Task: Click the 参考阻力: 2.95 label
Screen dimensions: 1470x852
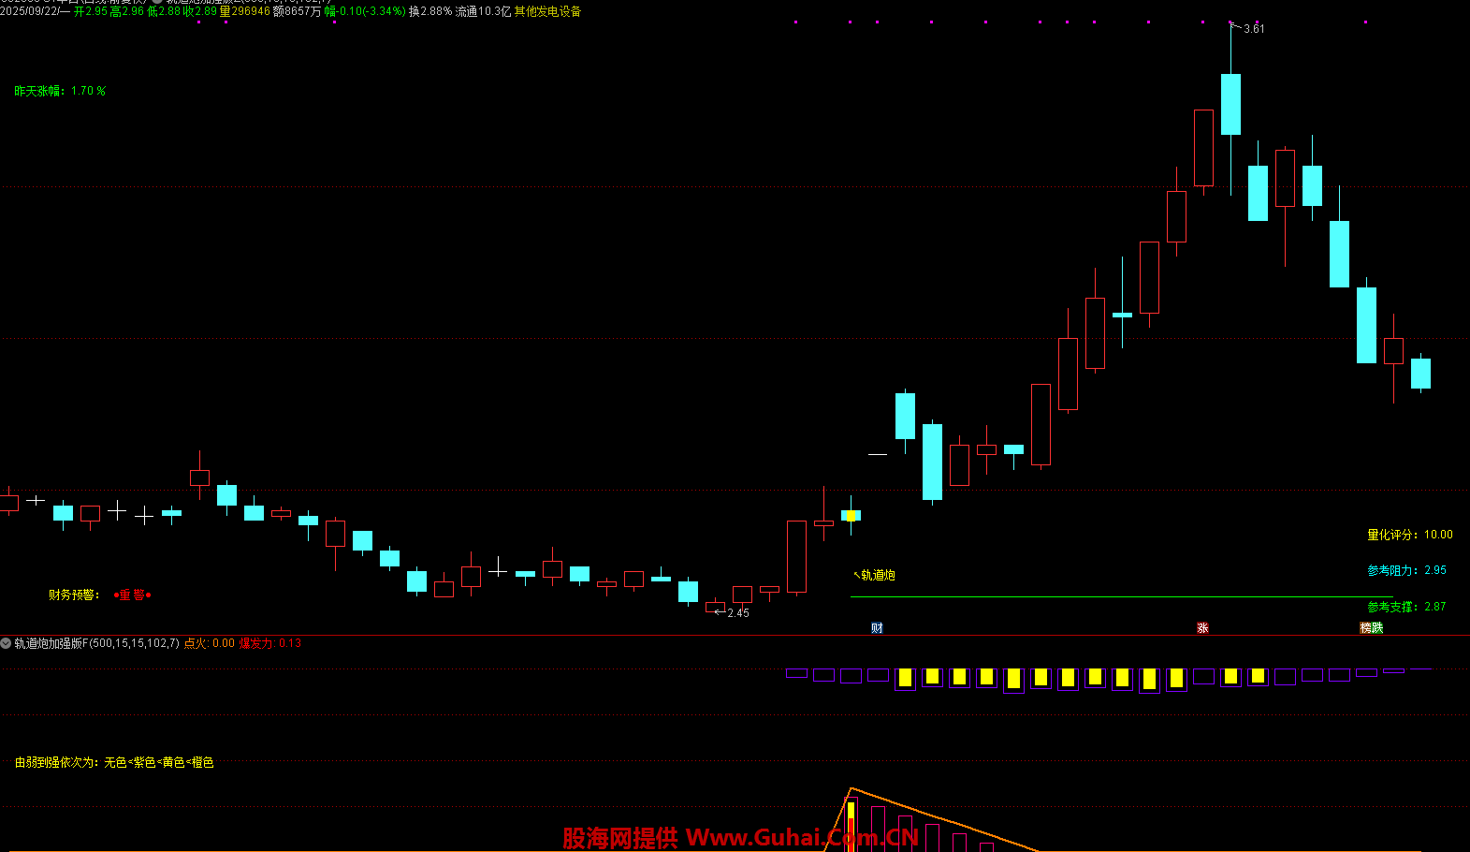Action: (1406, 570)
